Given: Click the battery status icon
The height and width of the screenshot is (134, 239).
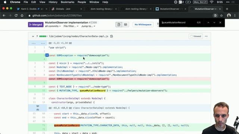Looking at the screenshot, I should pos(188,2).
